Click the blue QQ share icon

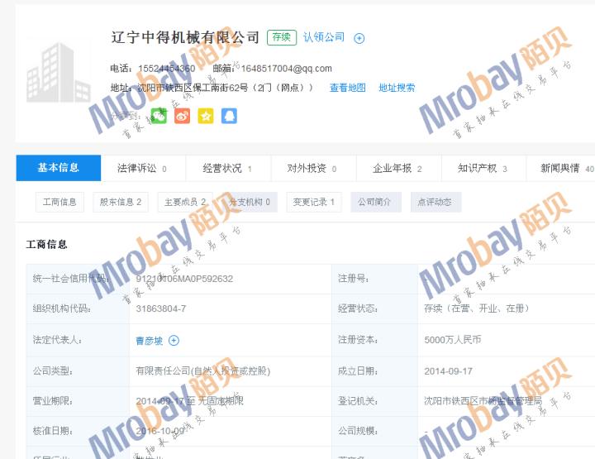[229, 116]
